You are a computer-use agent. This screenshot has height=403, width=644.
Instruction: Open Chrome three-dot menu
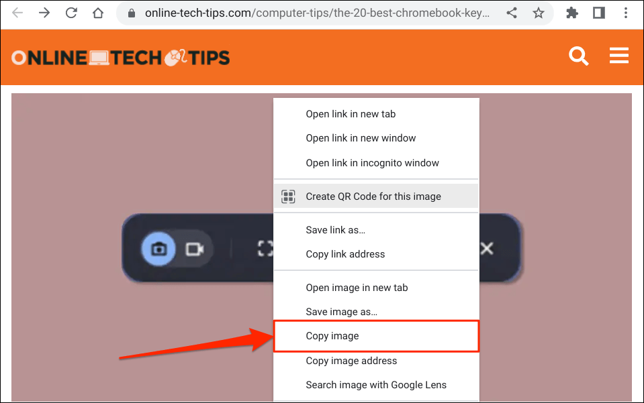pos(625,13)
